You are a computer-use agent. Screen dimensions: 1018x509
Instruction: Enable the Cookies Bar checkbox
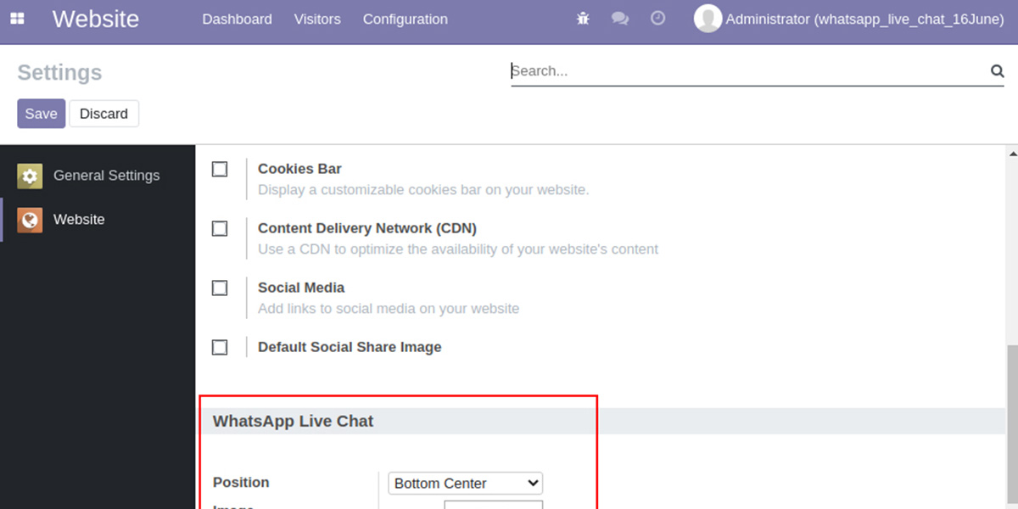[220, 169]
